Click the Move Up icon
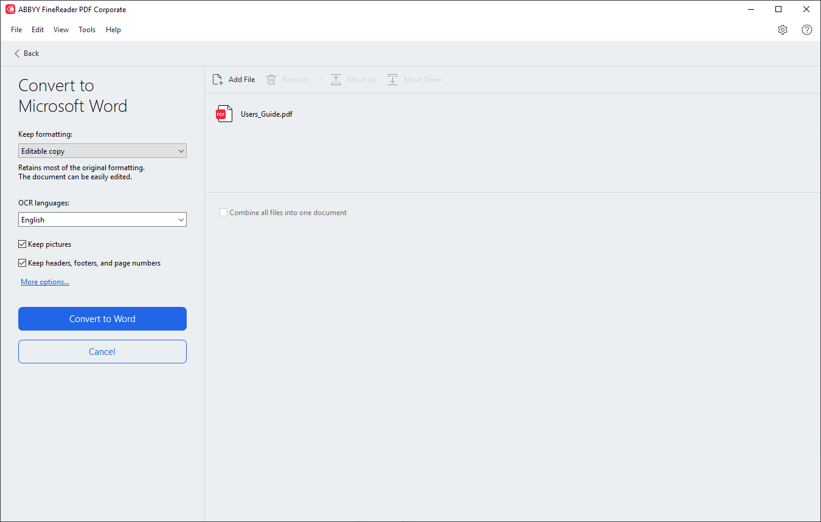This screenshot has height=522, width=821. click(336, 79)
